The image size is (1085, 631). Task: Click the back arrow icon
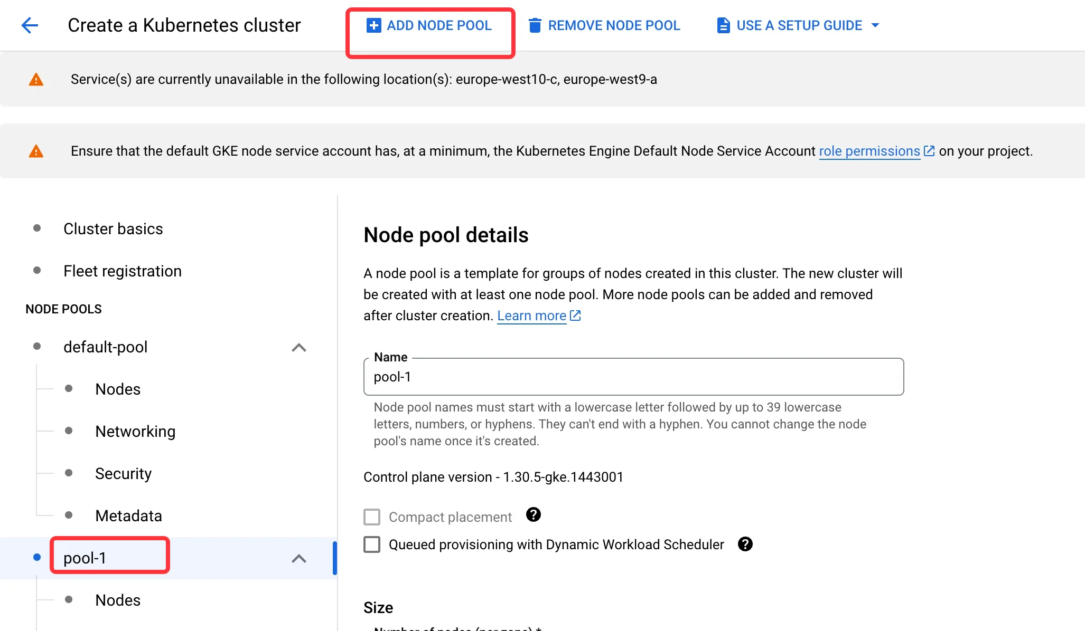click(30, 25)
